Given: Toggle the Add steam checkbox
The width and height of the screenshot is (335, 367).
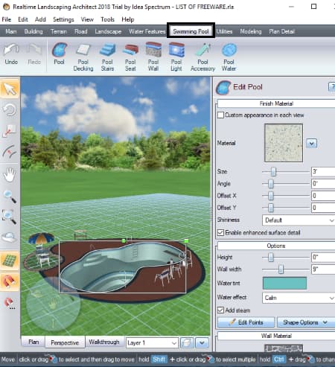Looking at the screenshot, I should [x=220, y=310].
